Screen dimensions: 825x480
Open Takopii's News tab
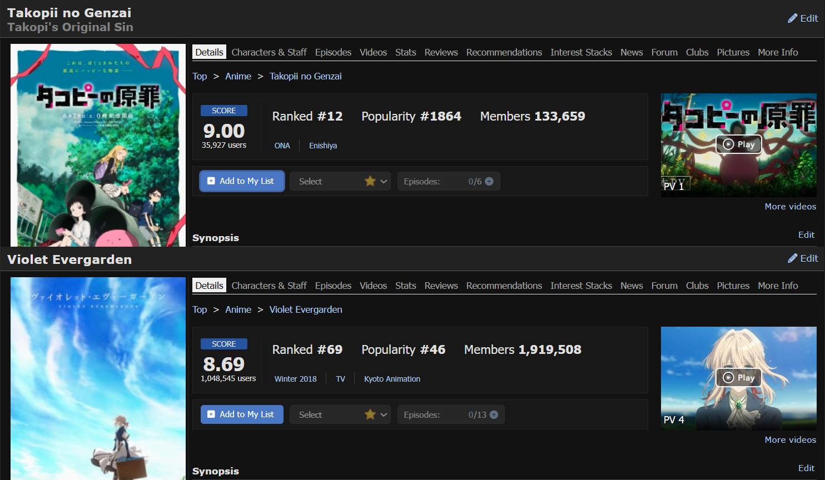(632, 52)
